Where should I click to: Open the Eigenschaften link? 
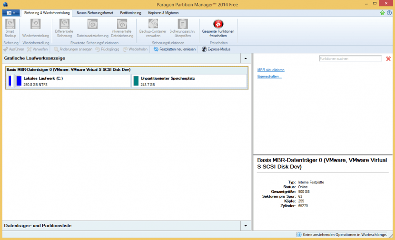tap(269, 77)
